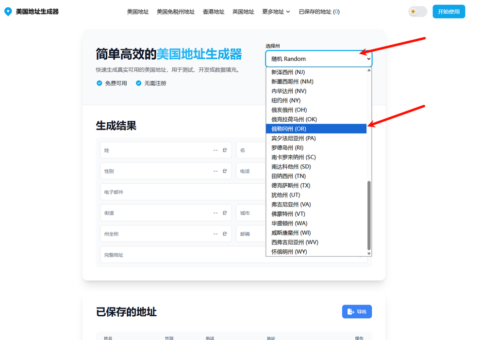Pick 纽约州 (NY) from the state list
Image resolution: width=497 pixels, height=340 pixels.
coord(316,100)
